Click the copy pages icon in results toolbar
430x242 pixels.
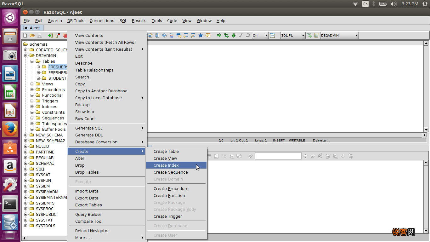pyautogui.click(x=231, y=156)
